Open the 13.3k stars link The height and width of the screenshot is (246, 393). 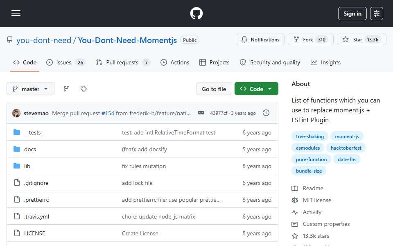311,236
